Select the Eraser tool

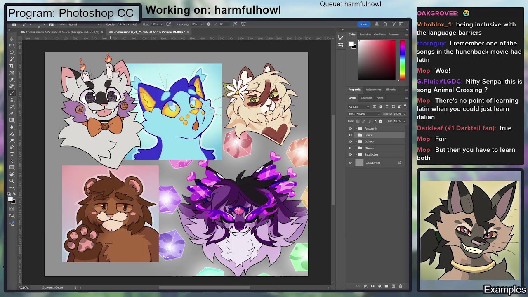[x=12, y=113]
